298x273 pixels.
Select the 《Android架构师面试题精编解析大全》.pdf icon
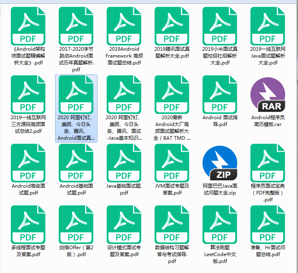28,26
